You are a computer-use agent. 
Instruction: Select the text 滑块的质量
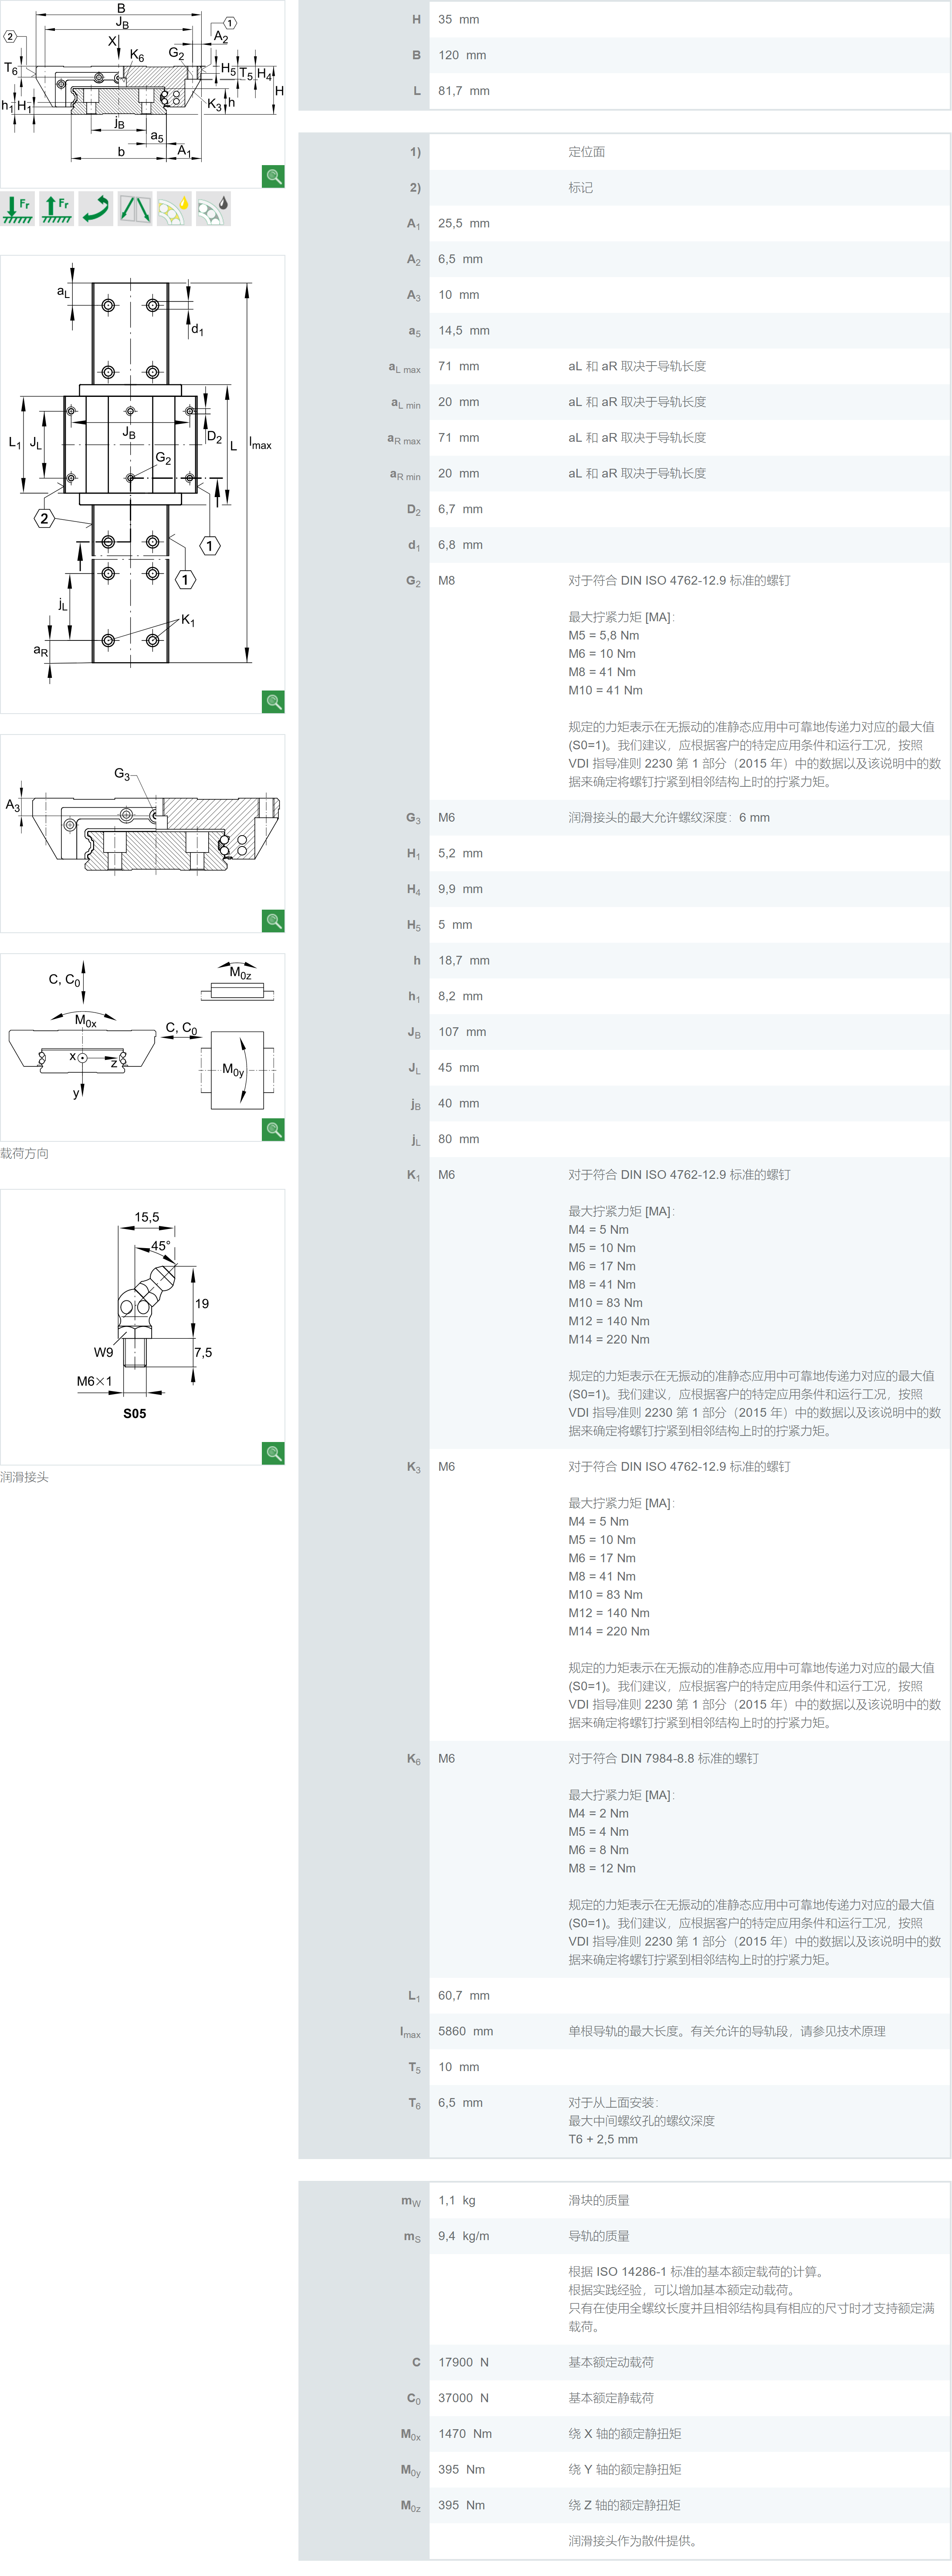coord(599,2200)
